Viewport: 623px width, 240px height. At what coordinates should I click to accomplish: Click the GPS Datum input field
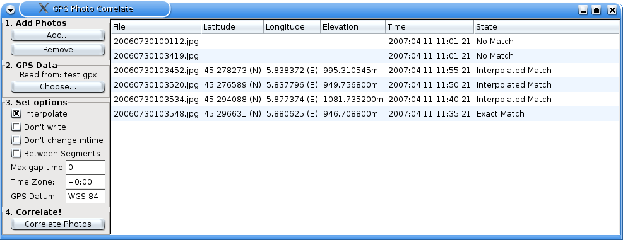(85, 196)
